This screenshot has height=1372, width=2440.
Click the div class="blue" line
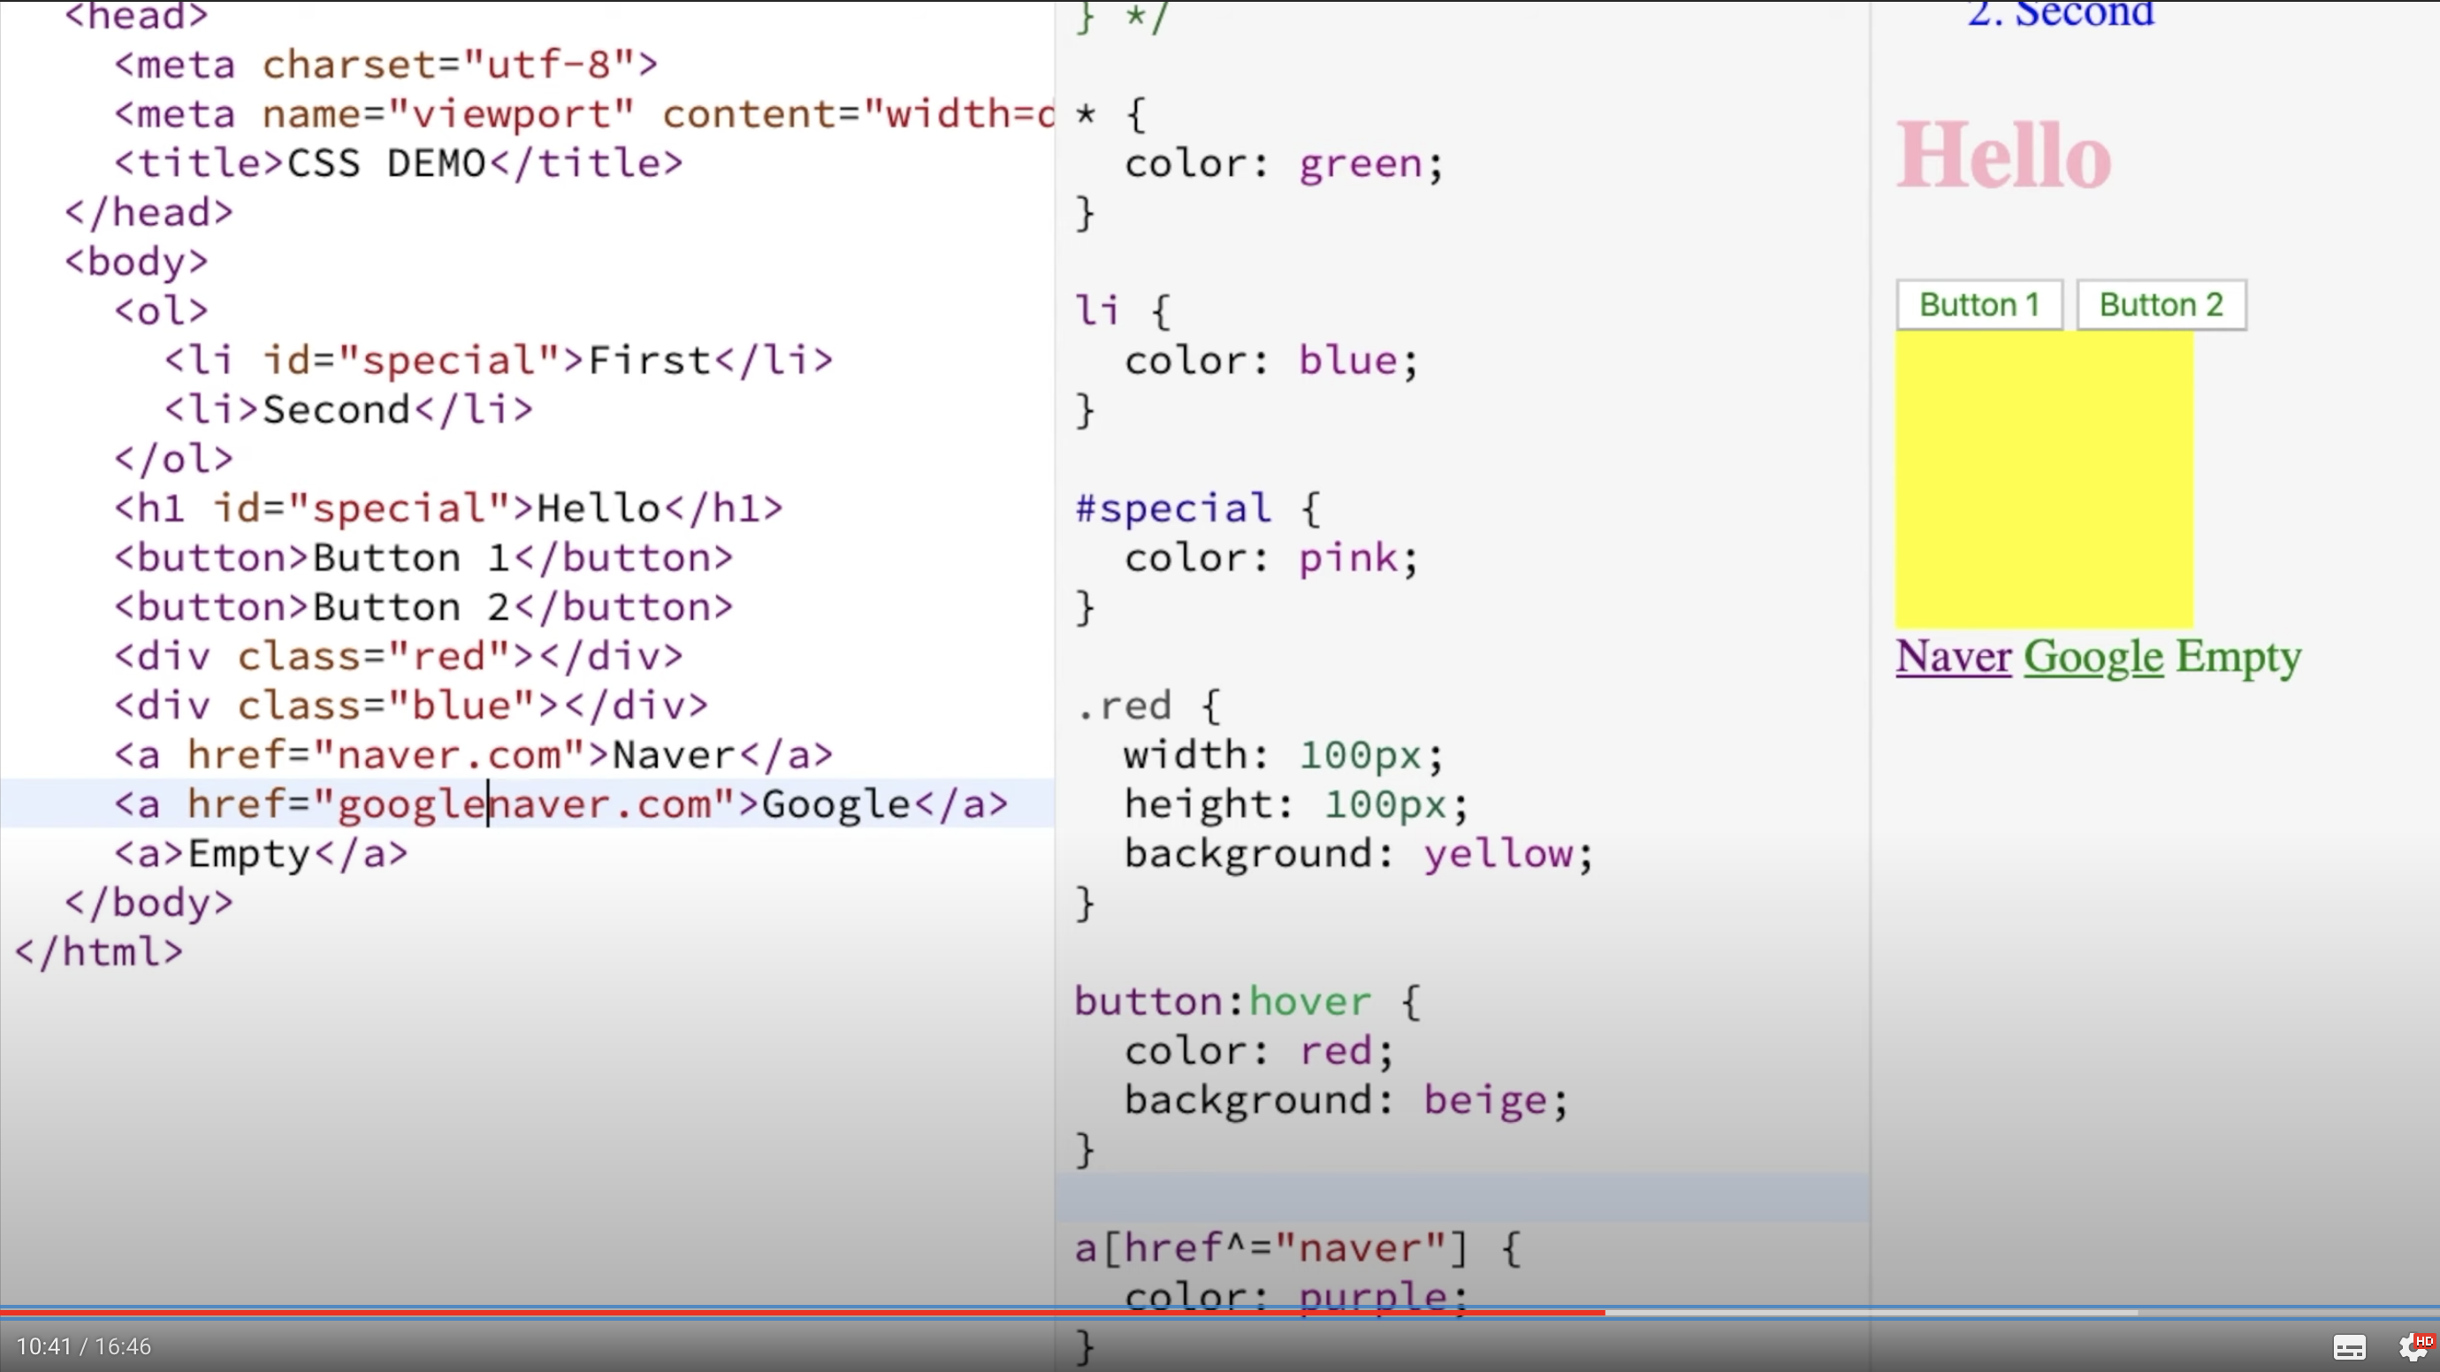coord(410,705)
